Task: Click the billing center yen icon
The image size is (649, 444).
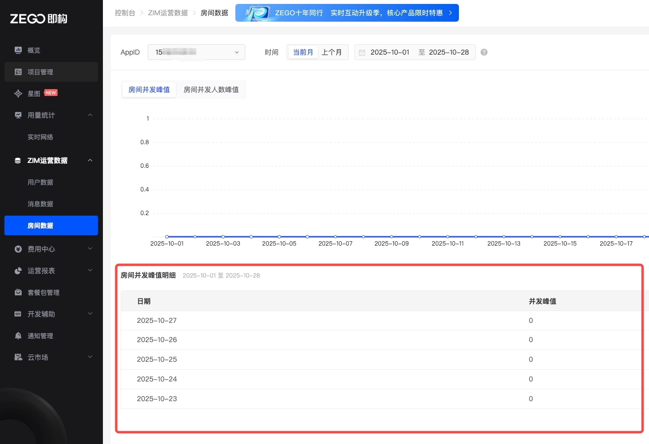Action: 18,249
